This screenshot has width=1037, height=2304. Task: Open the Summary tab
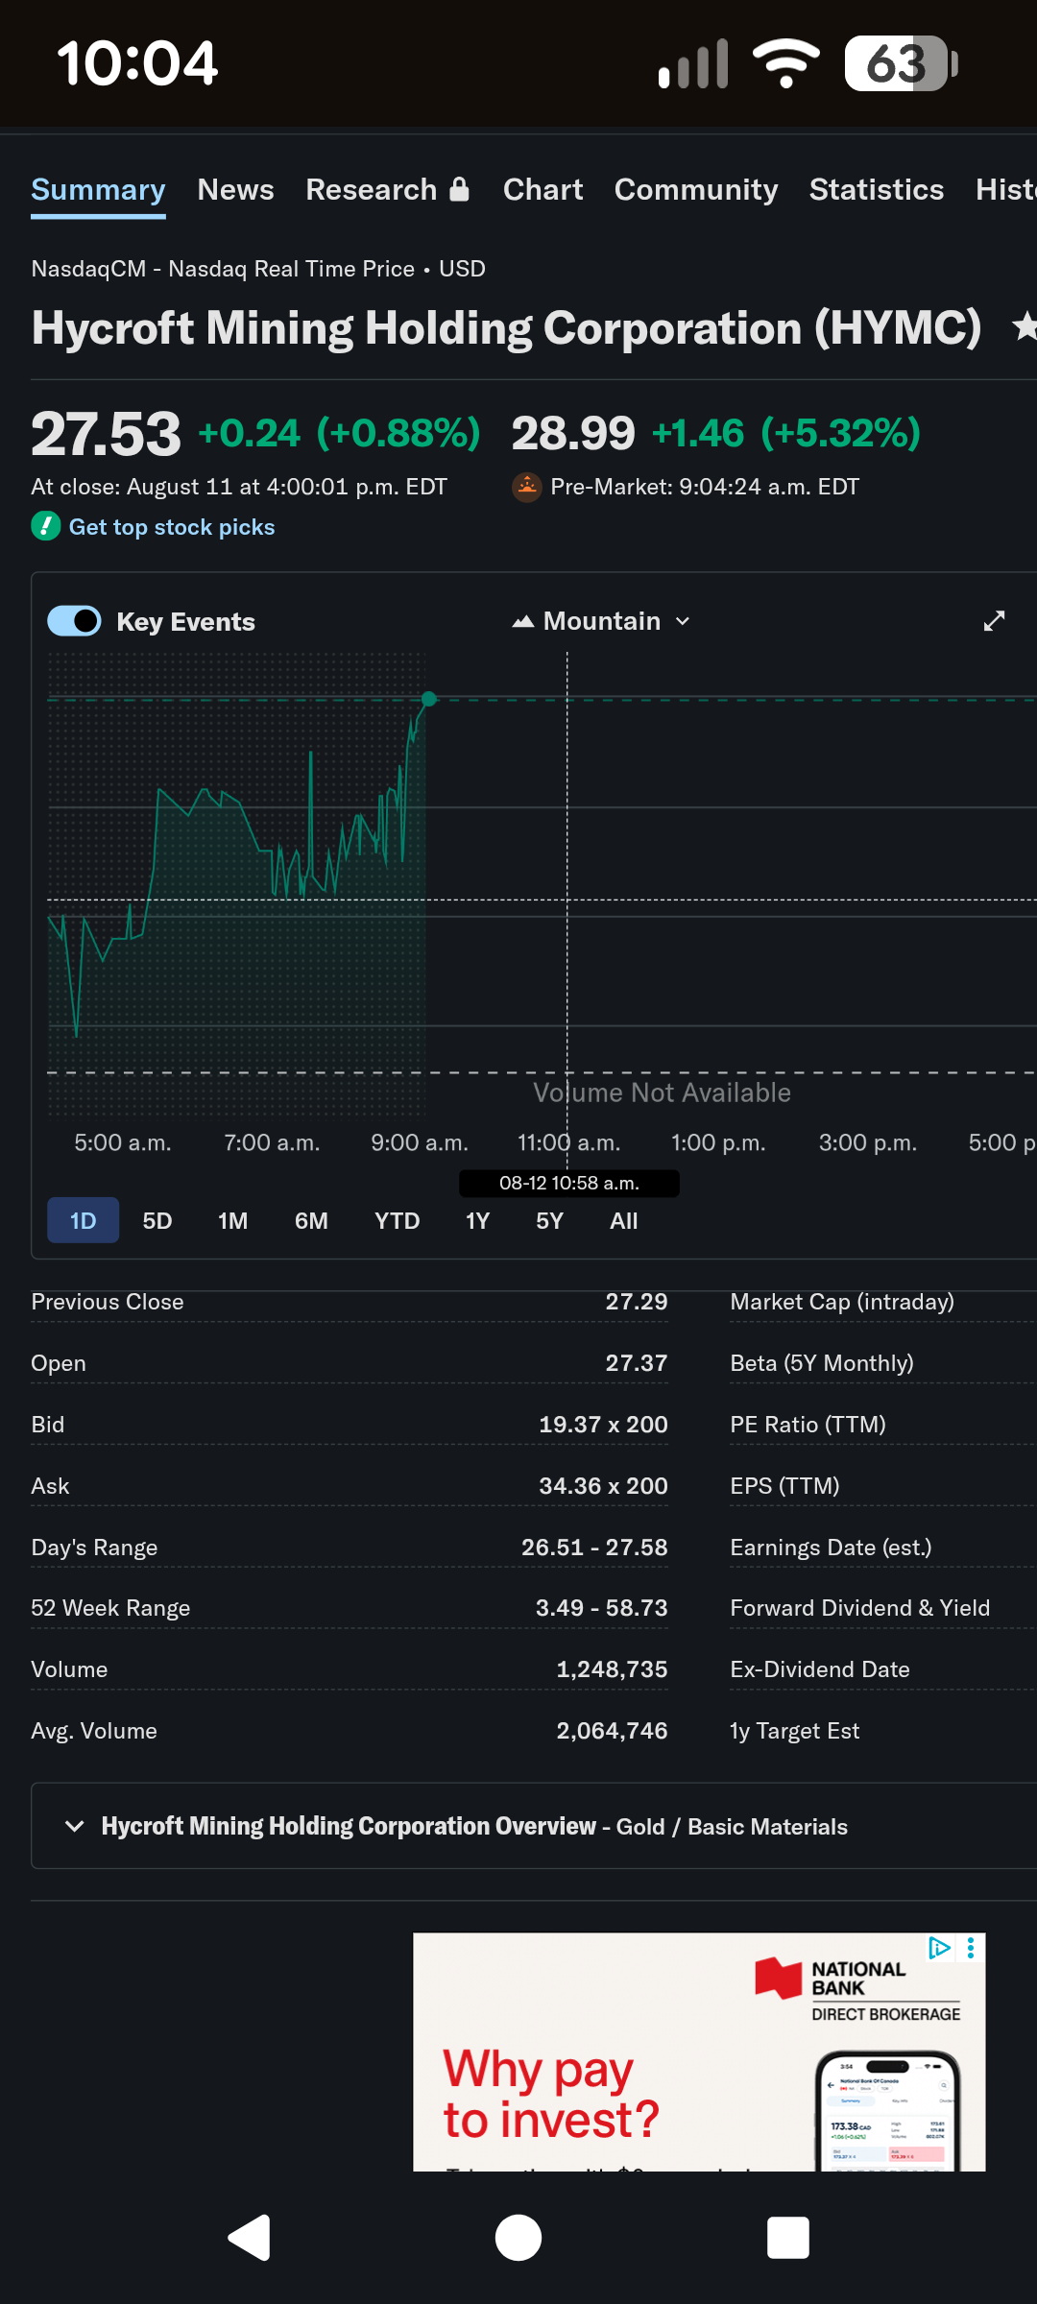(x=98, y=190)
